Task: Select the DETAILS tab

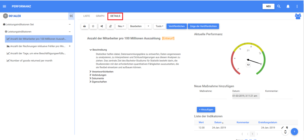Action: (x=115, y=16)
